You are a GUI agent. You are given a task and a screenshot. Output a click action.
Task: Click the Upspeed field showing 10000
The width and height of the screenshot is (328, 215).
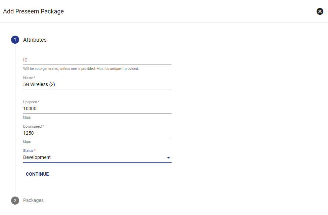coord(97,109)
